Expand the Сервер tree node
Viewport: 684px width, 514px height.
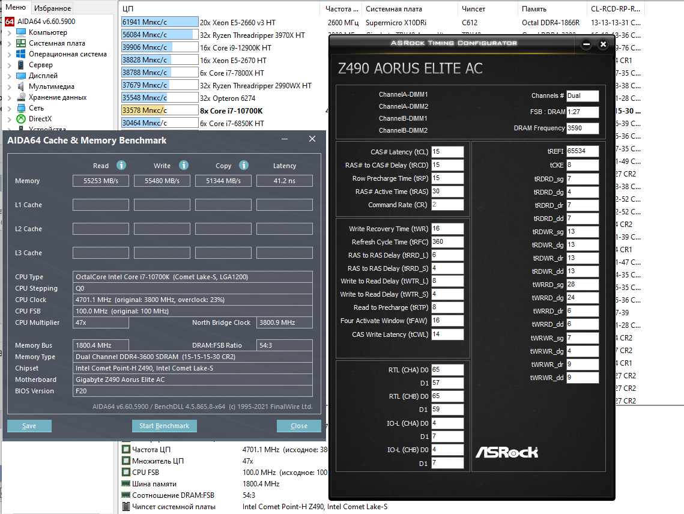[10, 65]
